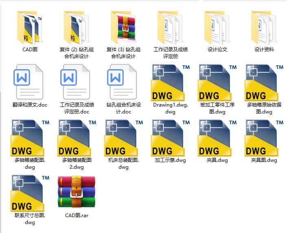
Task: Click the label text Drawing1.dwg.dwg
Action: (171, 108)
